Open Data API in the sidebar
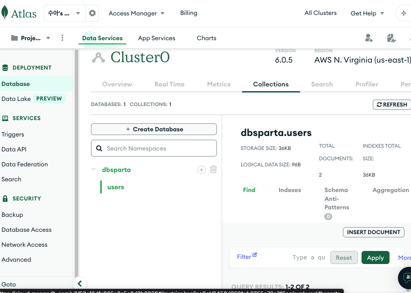The image size is (411, 293). pyautogui.click(x=14, y=149)
